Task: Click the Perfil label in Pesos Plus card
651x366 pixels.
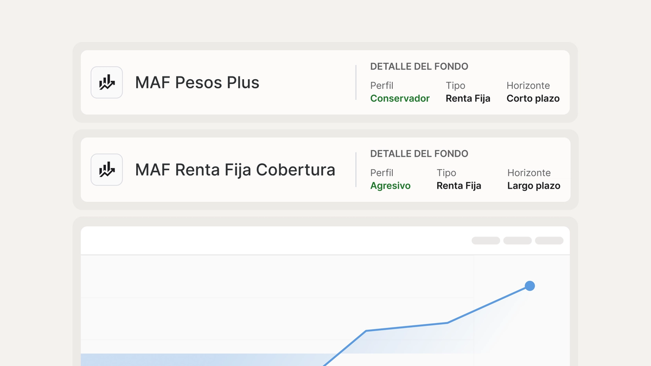Action: (x=381, y=86)
